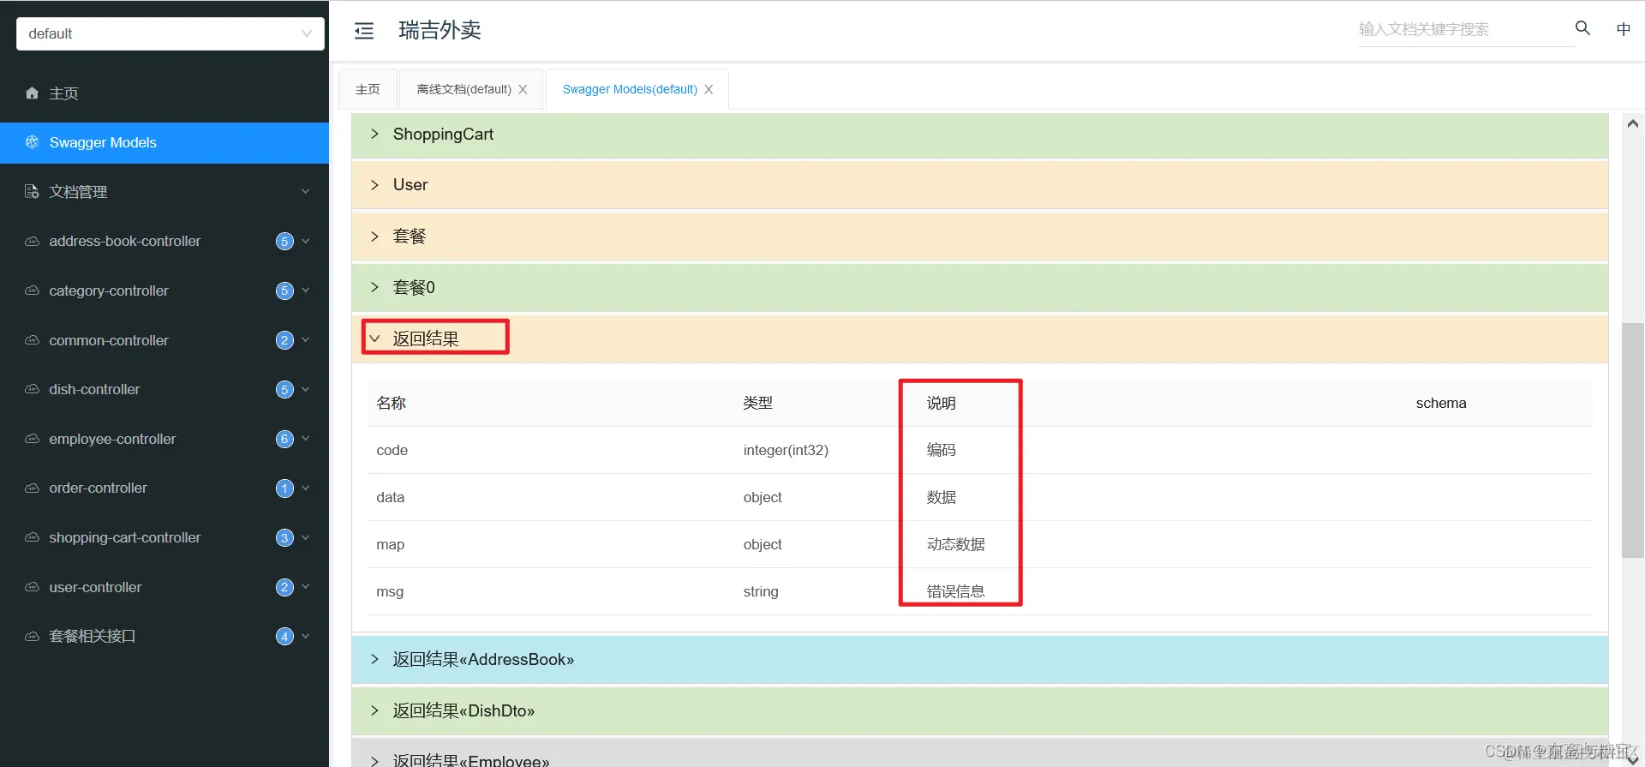Click the integer(int32) type cell
This screenshot has width=1645, height=767.
point(786,450)
